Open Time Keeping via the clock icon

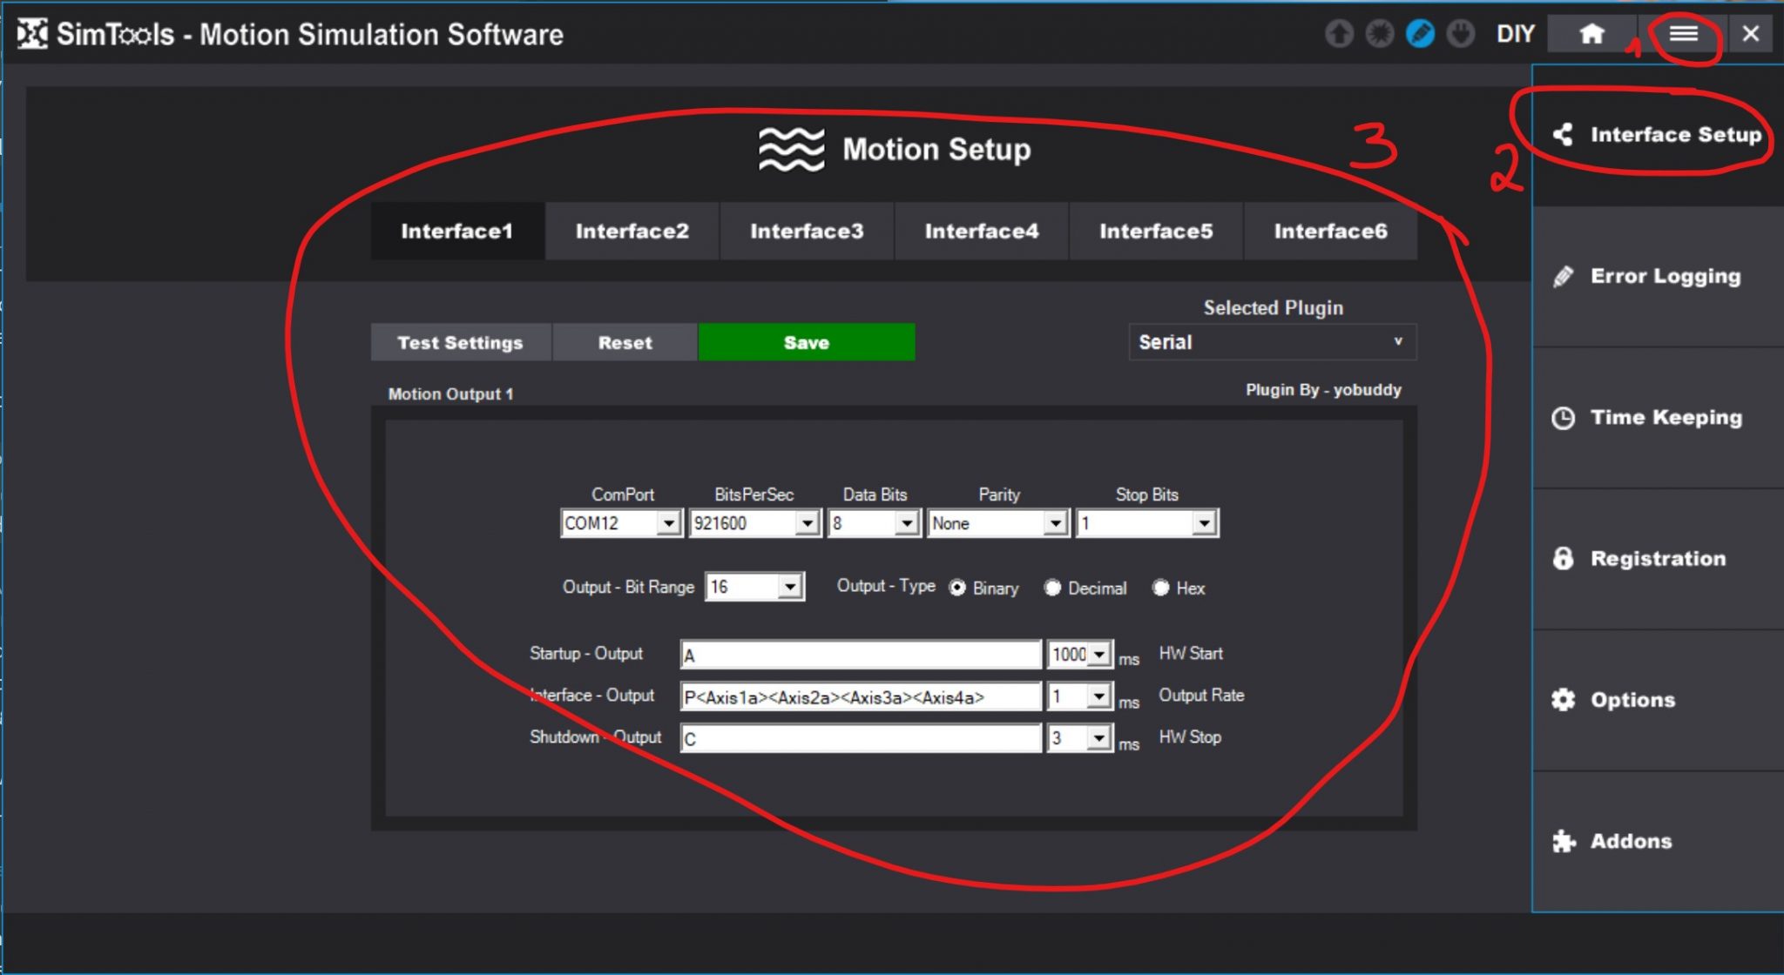(1564, 418)
